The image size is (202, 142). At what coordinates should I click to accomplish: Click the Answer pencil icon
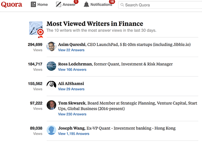pyautogui.click(x=58, y=4)
